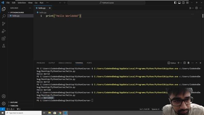204x115 pixels.
Task: Click the errors and warnings status item
Action: click(10, 109)
